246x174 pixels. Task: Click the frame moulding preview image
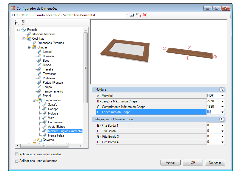tap(125, 51)
